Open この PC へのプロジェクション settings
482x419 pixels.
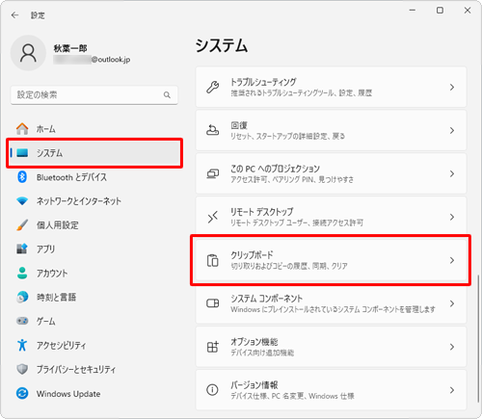(331, 173)
